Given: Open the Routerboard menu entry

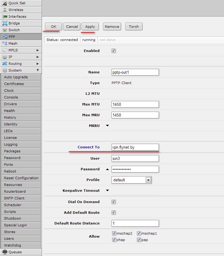Looking at the screenshot, I should click(21, 191).
